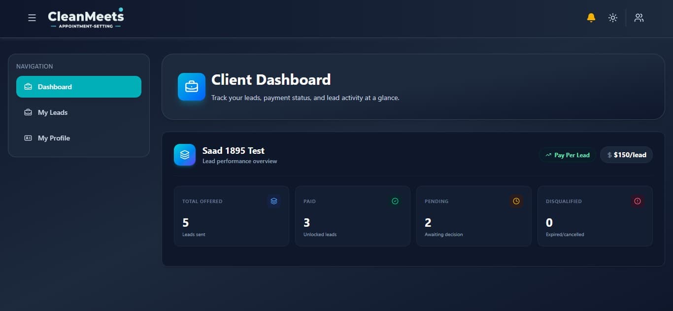Click the Paid checkmark icon
This screenshot has height=311, width=673.
click(395, 201)
